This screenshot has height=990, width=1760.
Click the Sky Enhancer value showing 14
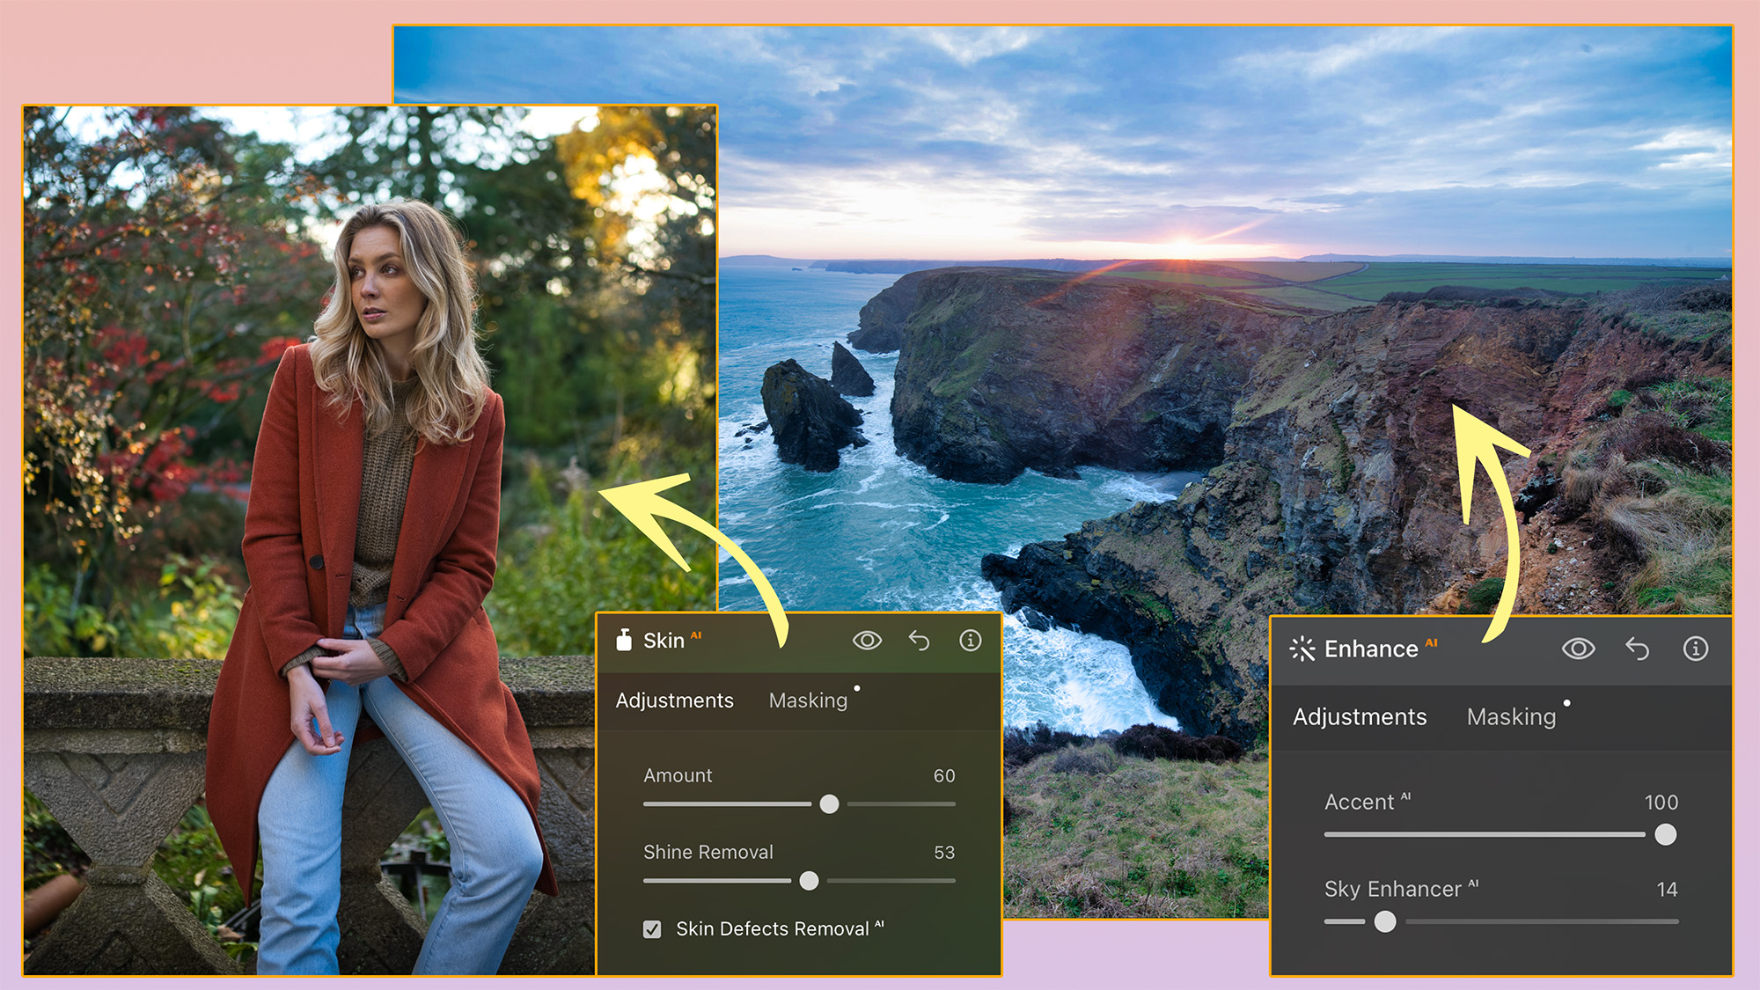[x=1666, y=889]
